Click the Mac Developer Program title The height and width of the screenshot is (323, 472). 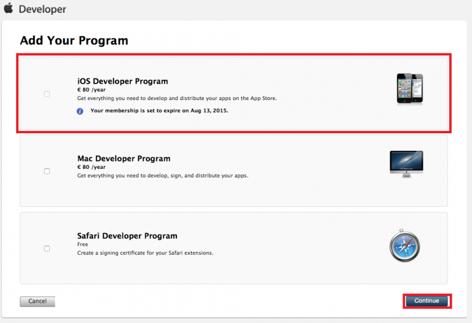pyautogui.click(x=124, y=159)
